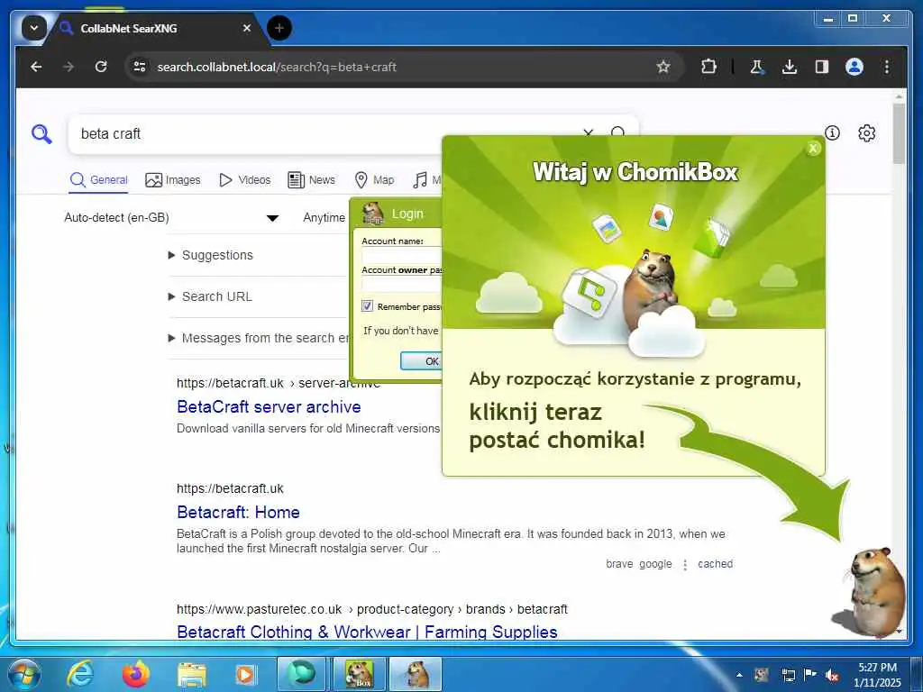
Task: Click the google engine label
Action: (x=655, y=564)
